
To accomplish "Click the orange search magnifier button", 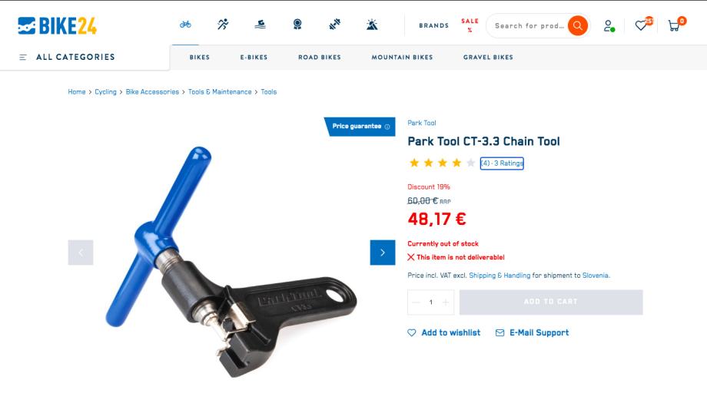I will pos(577,25).
